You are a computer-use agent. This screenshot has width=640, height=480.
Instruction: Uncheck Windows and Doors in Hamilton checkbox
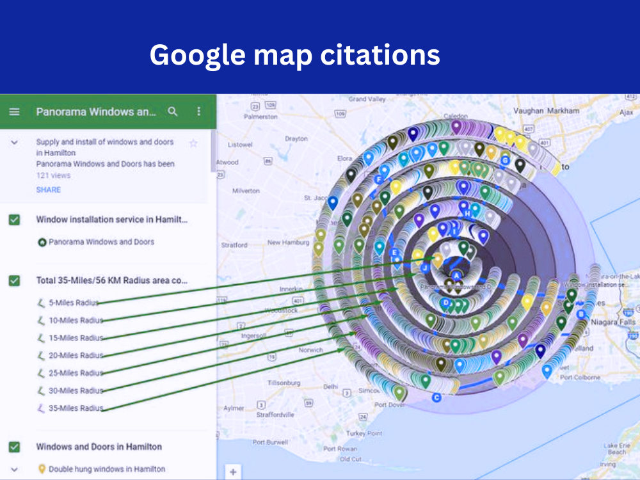coord(14,447)
